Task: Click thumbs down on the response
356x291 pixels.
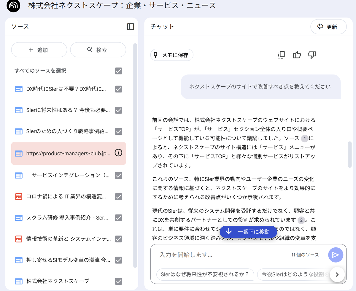Action: click(x=312, y=55)
